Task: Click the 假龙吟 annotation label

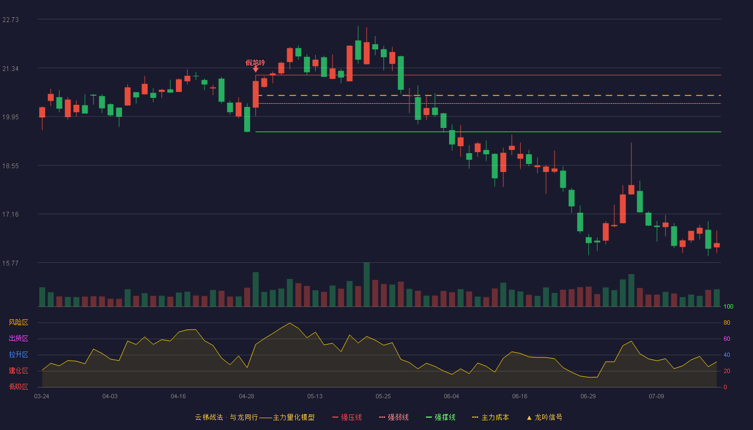Action: pyautogui.click(x=255, y=63)
